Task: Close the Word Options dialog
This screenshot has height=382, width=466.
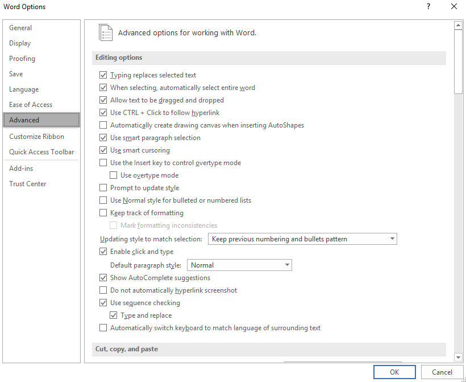Action: 454,7
